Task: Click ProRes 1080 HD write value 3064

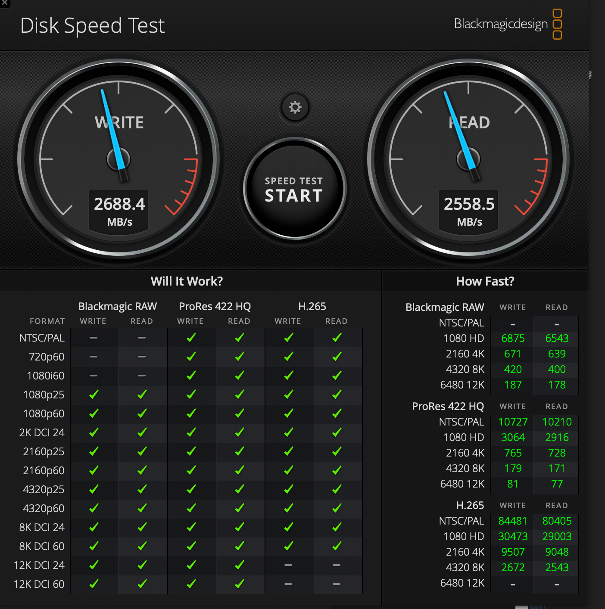Action: coord(513,438)
